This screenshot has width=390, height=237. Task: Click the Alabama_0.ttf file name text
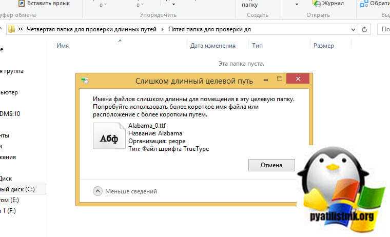pos(147,126)
